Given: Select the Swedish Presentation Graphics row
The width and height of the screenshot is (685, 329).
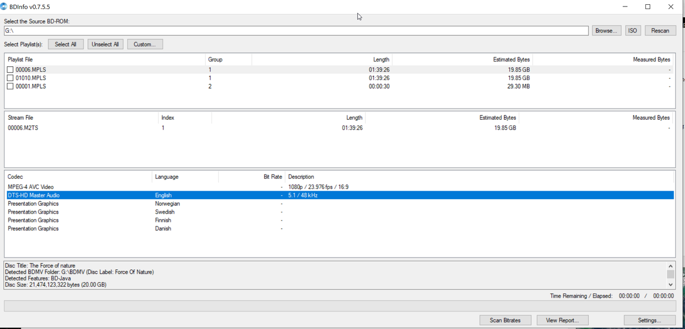Looking at the screenshot, I should coord(339,212).
